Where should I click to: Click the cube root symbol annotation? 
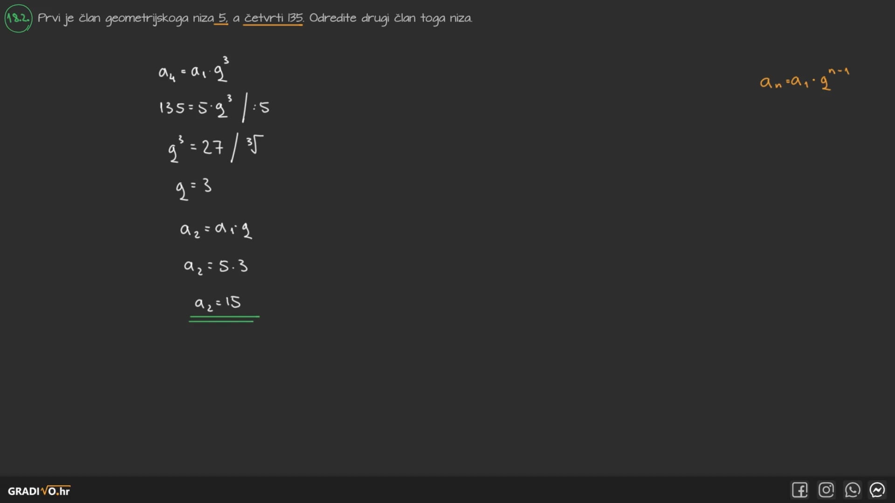(255, 145)
